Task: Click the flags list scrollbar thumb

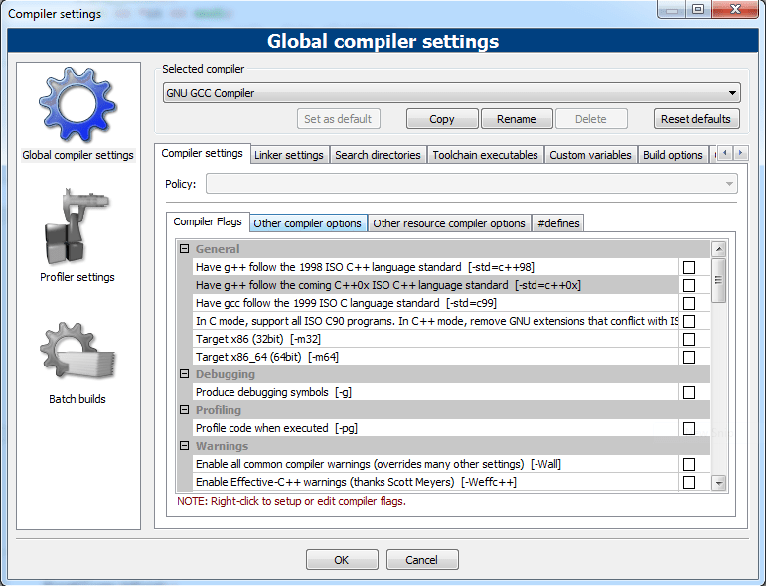Action: point(718,280)
